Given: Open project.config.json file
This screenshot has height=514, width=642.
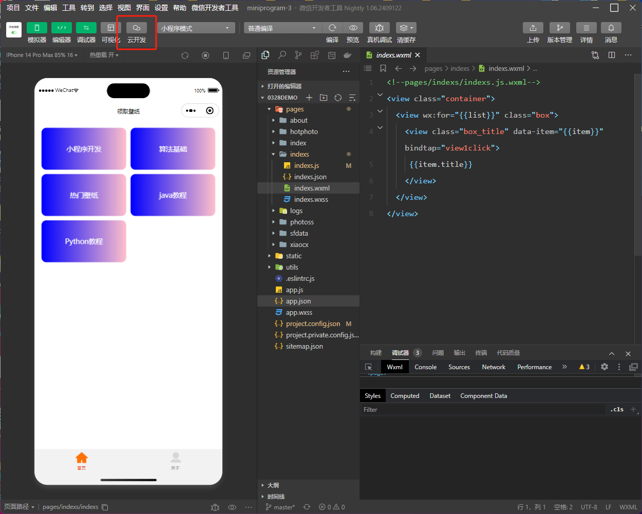Looking at the screenshot, I should click(x=308, y=323).
